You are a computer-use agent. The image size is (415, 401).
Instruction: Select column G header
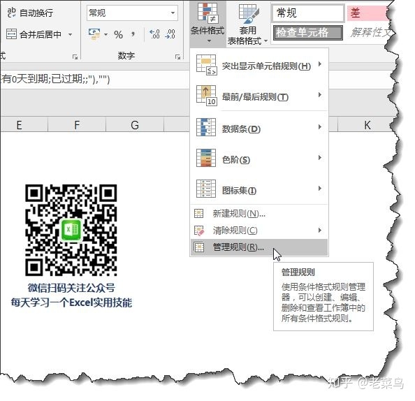click(135, 124)
